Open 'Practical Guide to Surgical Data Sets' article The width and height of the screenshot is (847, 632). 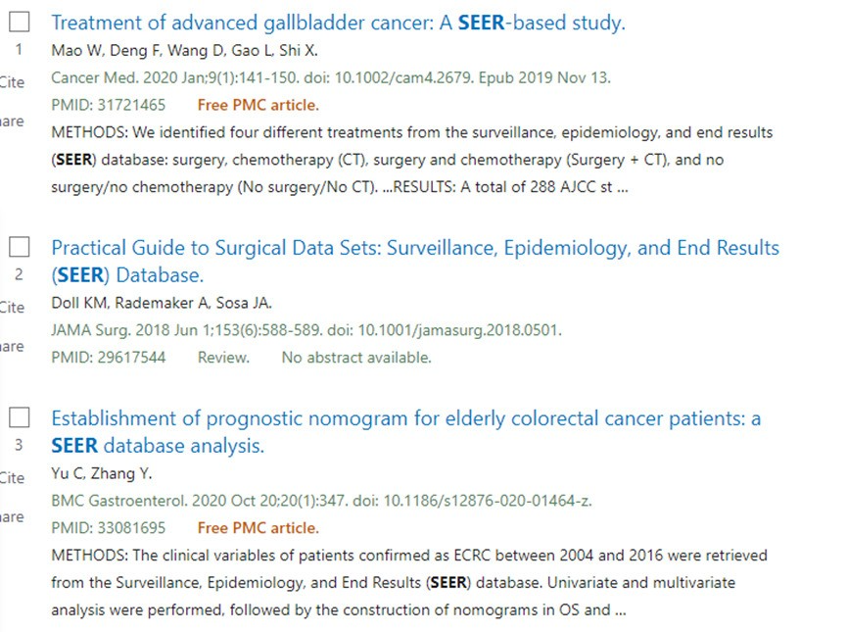[415, 248]
